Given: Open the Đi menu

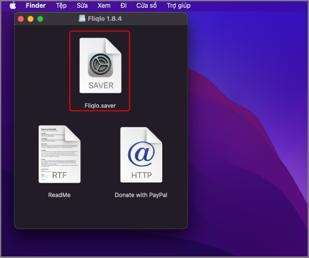Looking at the screenshot, I should [124, 6].
